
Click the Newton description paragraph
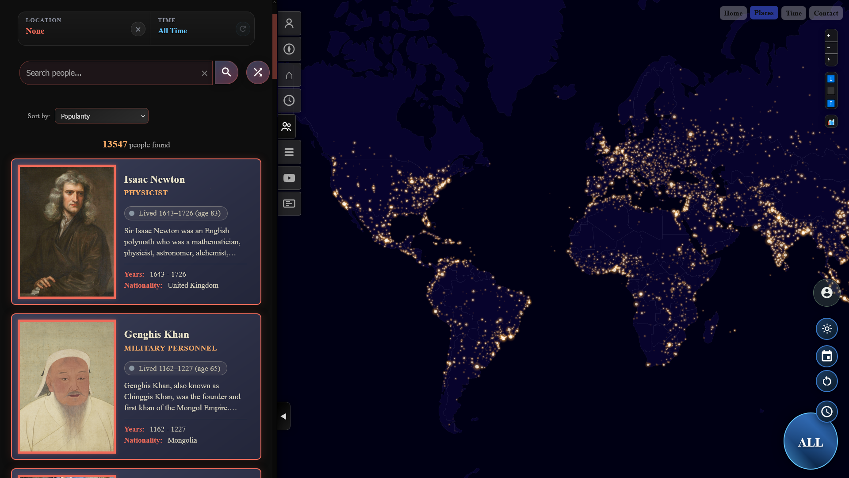183,242
